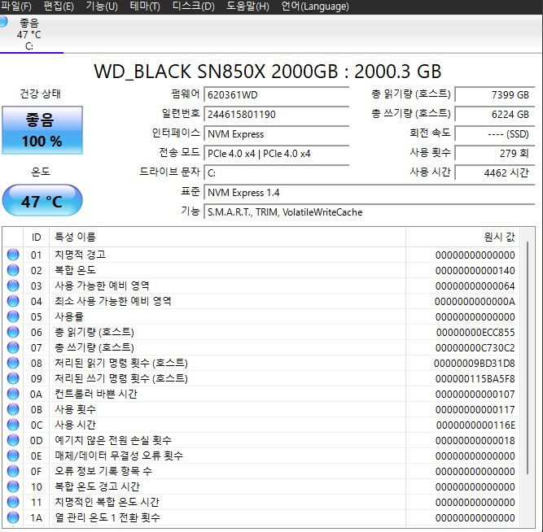Open the 편집(E) menu
Image resolution: width=543 pixels, height=532 pixels.
59,7
